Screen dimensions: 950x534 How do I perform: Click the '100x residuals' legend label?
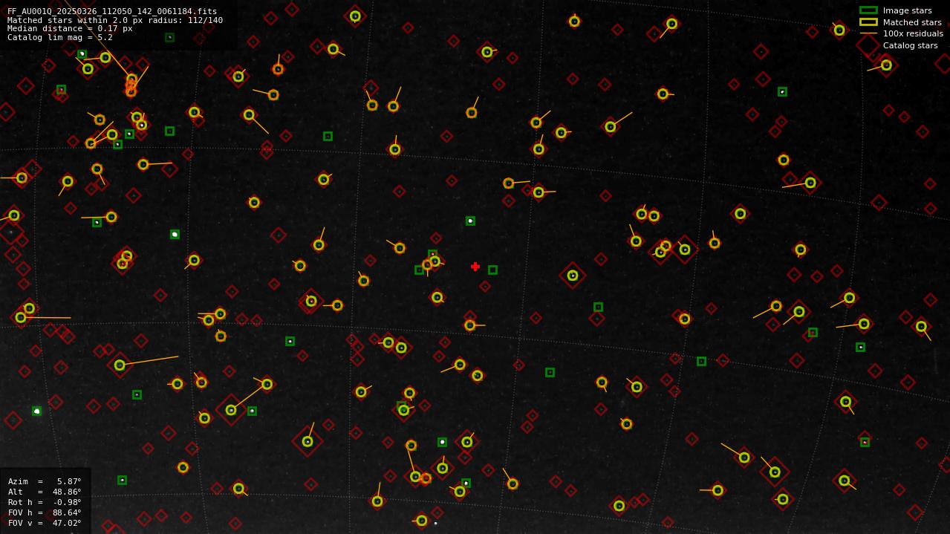pyautogui.click(x=913, y=33)
